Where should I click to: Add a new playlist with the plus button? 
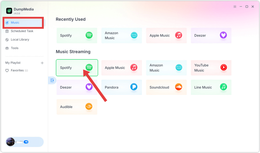coord(42,62)
